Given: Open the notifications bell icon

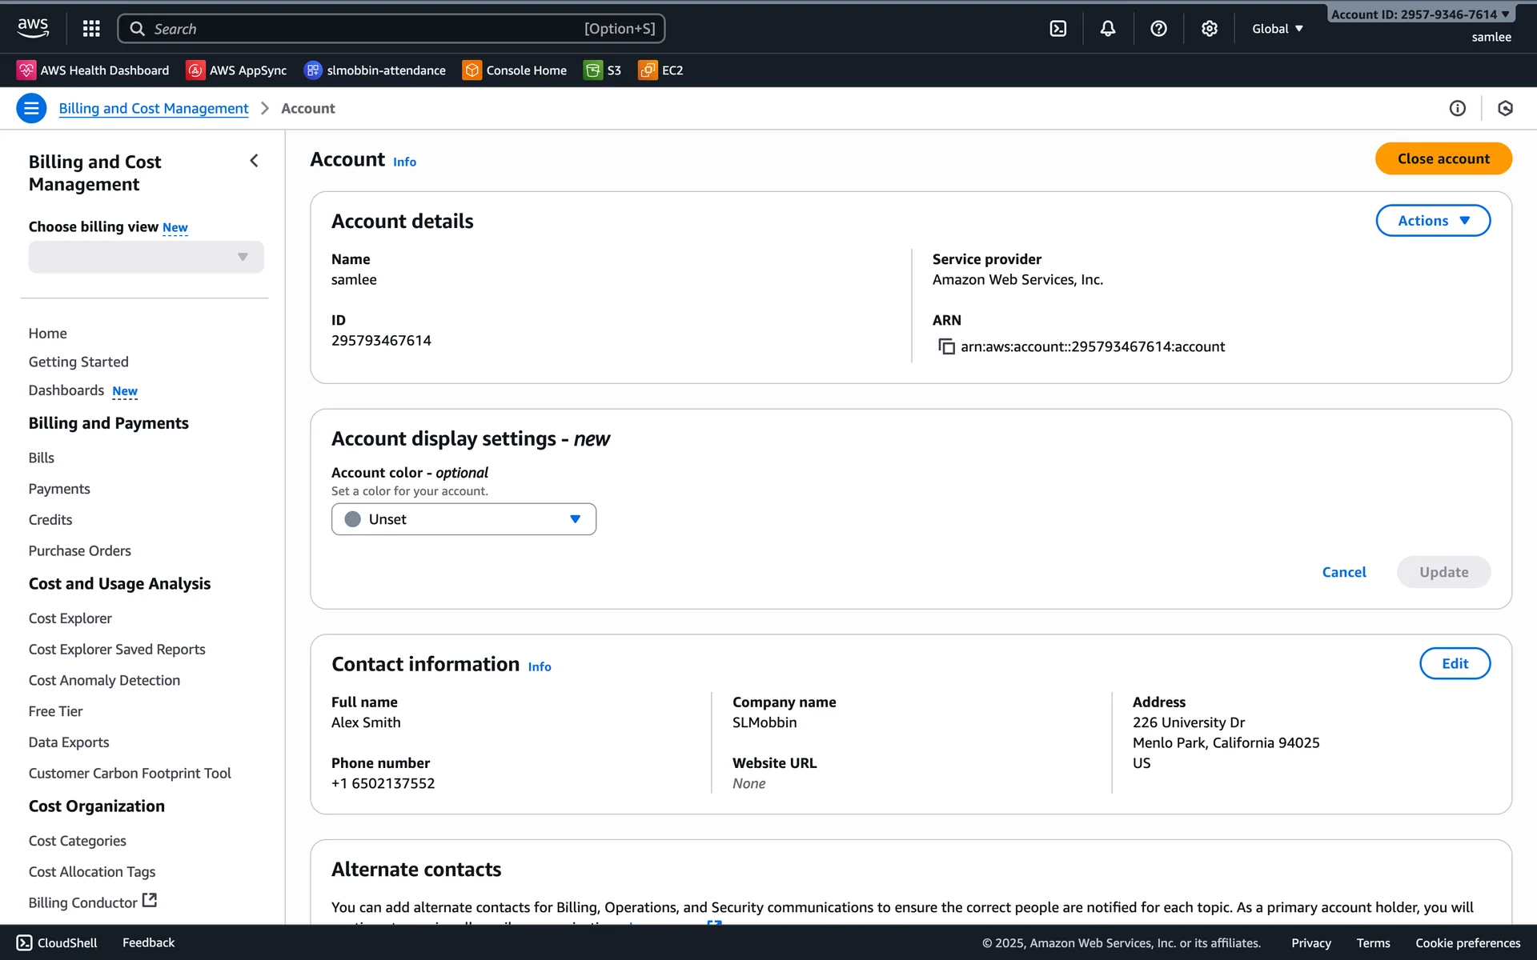Looking at the screenshot, I should tap(1107, 29).
